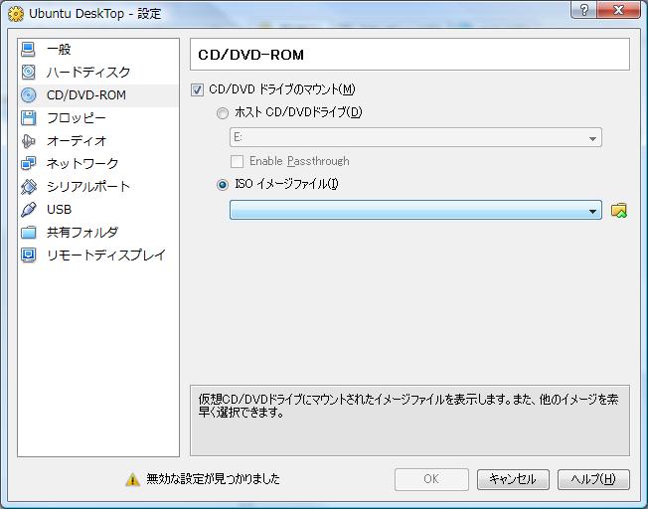Select ISO イメージファイル radio button

[x=223, y=185]
